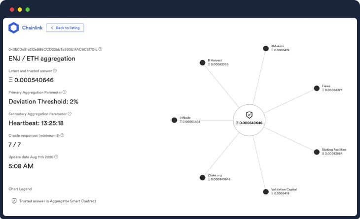Click help icon beside Secondary Aggregation Parameter
The image size is (360, 219).
70,114
